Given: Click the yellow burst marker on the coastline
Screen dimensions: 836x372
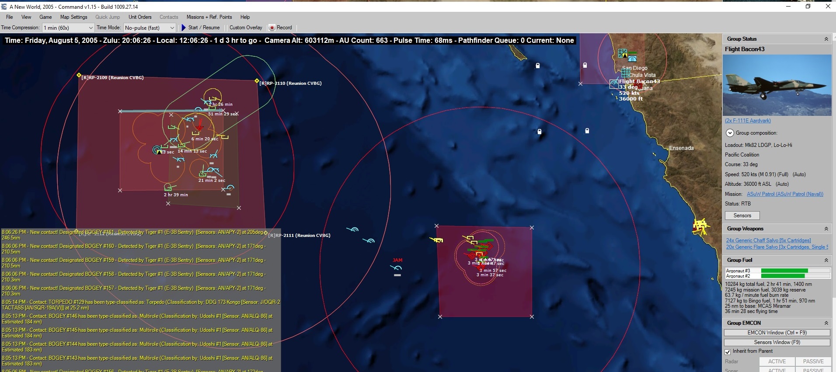Looking at the screenshot, I should [700, 226].
